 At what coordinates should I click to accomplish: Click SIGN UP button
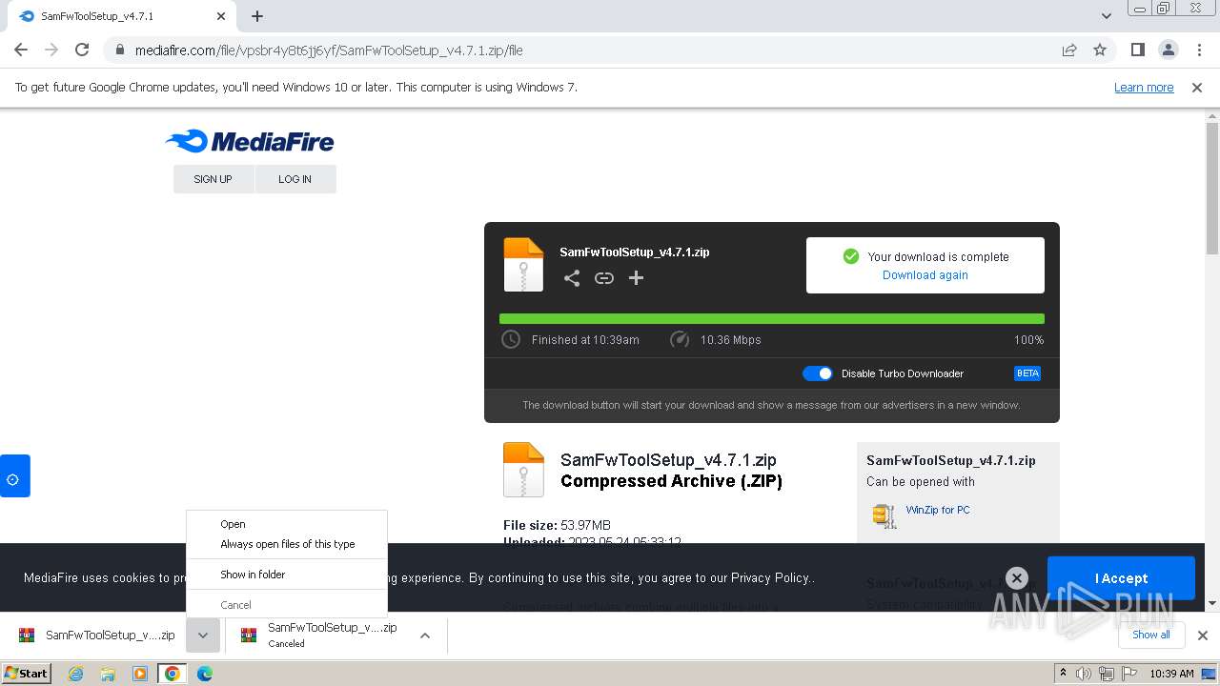tap(213, 179)
